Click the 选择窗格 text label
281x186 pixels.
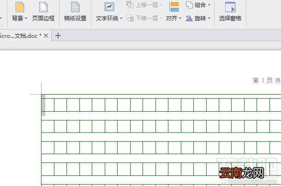230,18
